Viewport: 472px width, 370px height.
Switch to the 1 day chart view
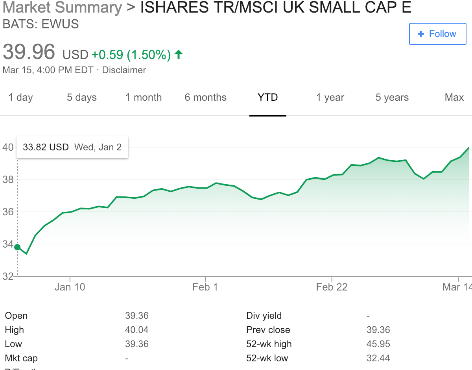20,98
